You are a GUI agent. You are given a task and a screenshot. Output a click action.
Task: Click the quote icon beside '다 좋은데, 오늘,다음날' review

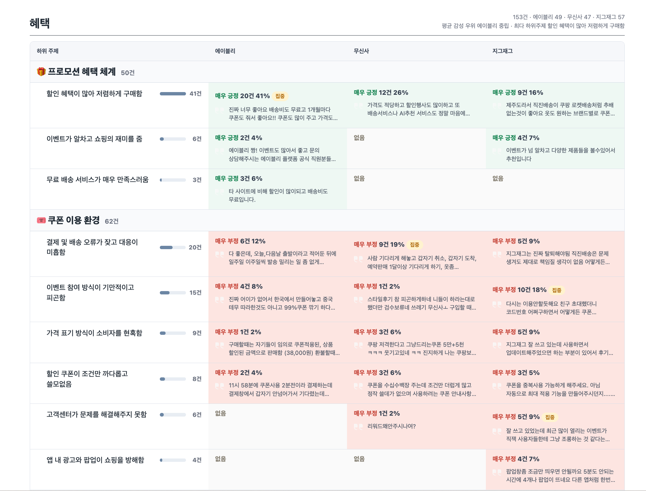[219, 254]
